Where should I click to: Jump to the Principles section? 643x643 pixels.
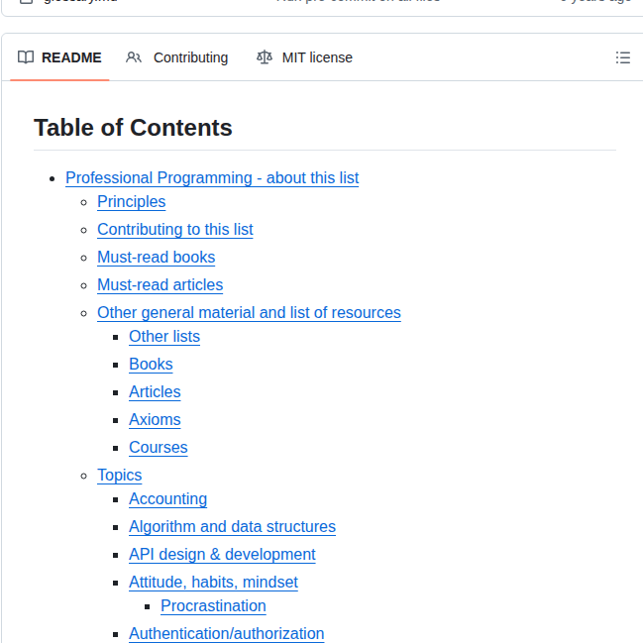point(131,202)
